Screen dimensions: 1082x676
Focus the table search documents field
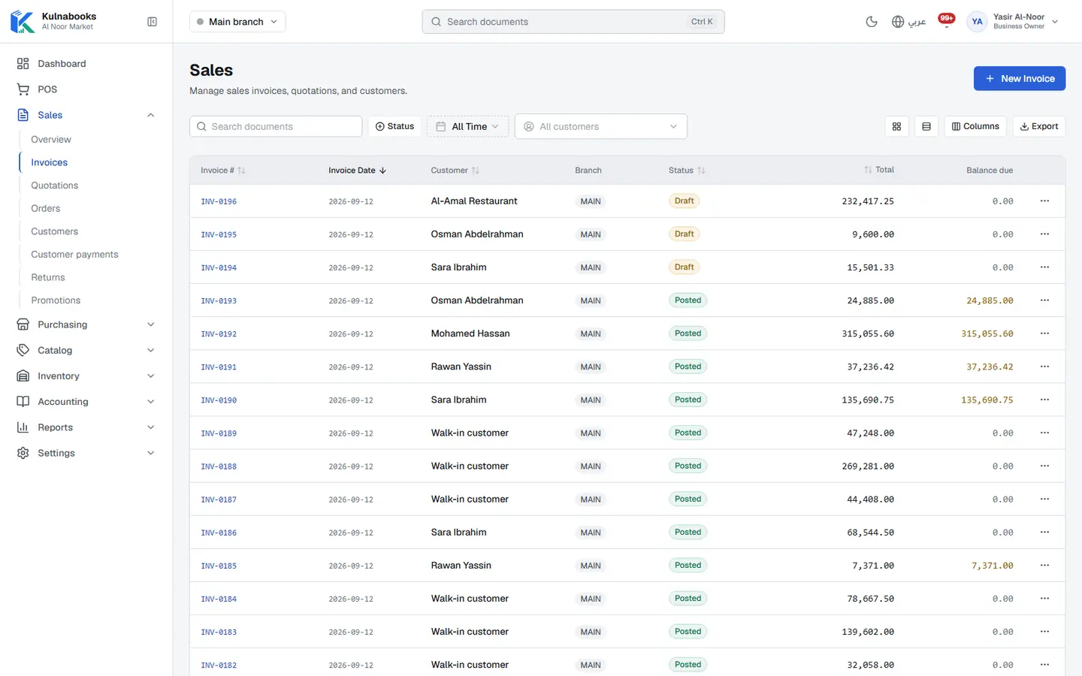276,127
